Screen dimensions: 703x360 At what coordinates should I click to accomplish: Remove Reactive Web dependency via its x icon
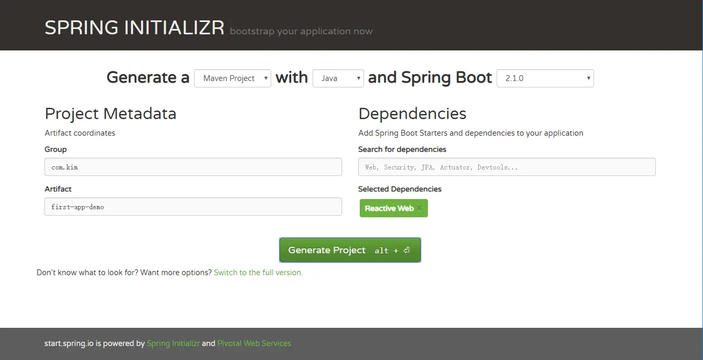419,208
